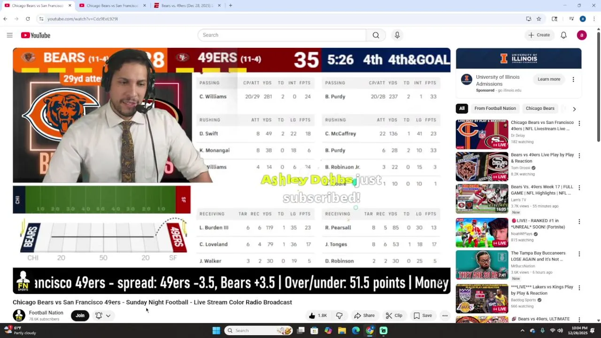This screenshot has width=601, height=338.
Task: View site information icon in address bar
Action: 41,19
